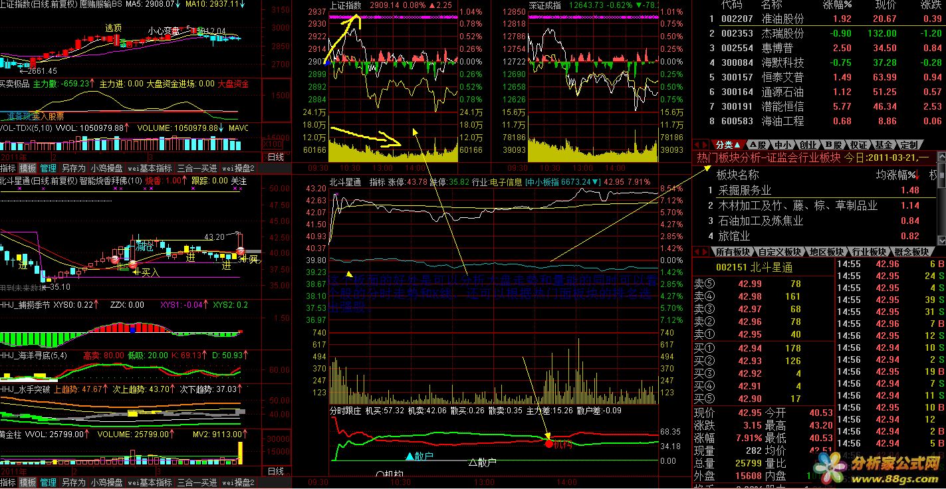Click 上证指数 intraday chart title
This screenshot has width=946, height=489.
point(346,5)
